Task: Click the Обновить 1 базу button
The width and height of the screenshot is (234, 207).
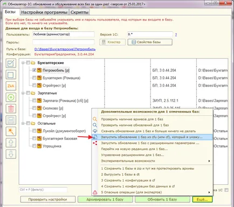Action: 162,199
